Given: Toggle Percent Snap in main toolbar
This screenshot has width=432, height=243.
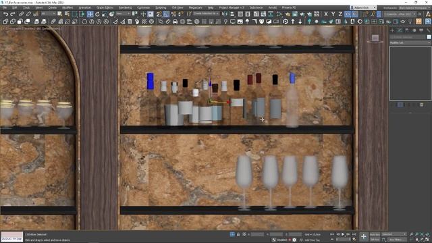Looking at the screenshot, I should coord(173,14).
